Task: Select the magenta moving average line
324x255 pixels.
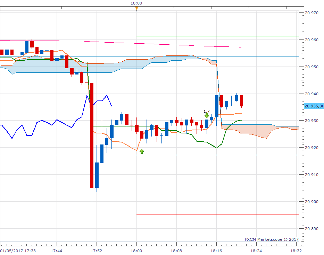Action: pos(121,43)
